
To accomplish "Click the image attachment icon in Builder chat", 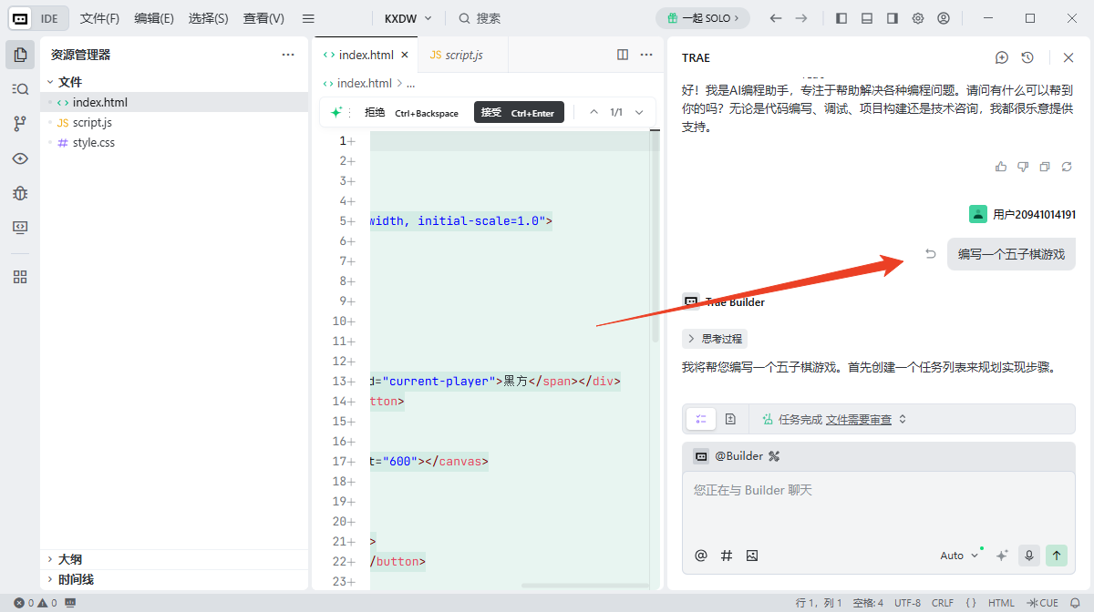I will click(751, 555).
